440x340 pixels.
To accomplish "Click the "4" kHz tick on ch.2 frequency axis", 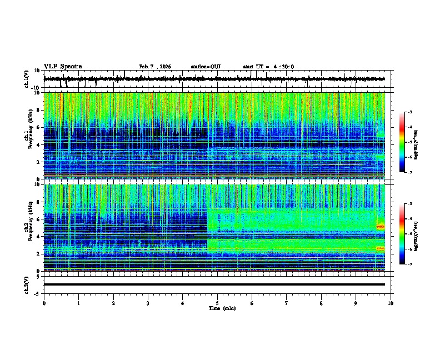I will pos(38,237).
